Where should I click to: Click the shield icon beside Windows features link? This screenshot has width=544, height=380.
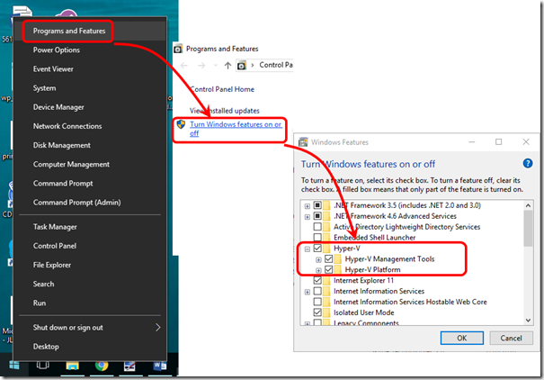tap(181, 124)
